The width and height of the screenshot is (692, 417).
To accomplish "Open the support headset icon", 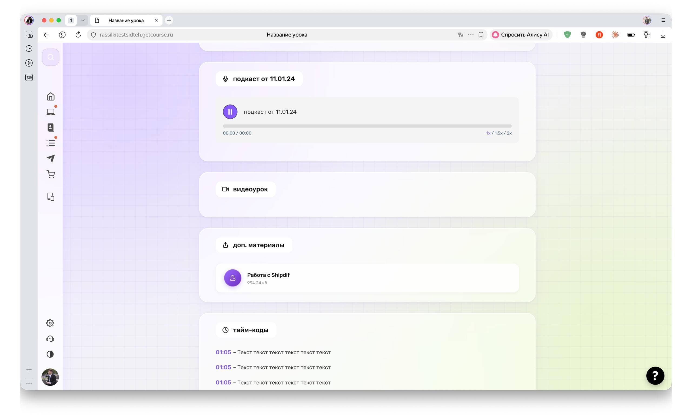I will pyautogui.click(x=50, y=339).
